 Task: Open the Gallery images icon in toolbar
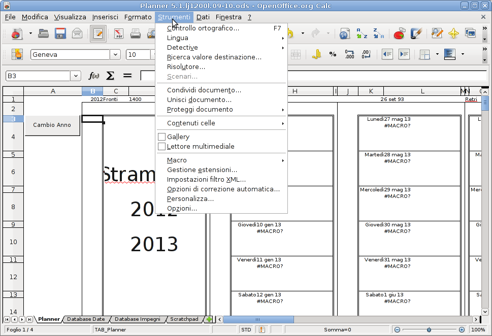[470, 33]
